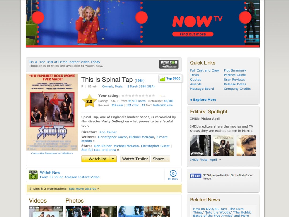Screen dimensions: 289x217
Task: Open the New on DVD/Blu-ray news article
Action: point(223,212)
